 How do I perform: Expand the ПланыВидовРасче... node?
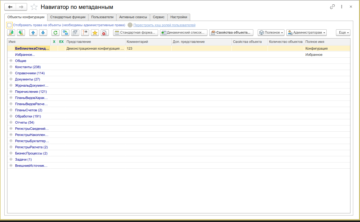coord(11,104)
